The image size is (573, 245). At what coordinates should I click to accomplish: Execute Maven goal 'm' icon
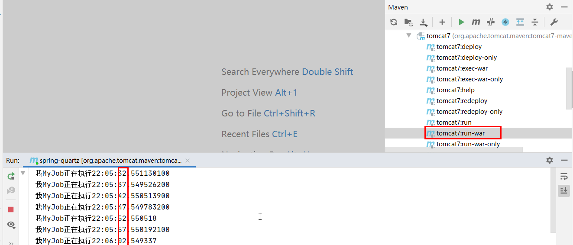pos(476,22)
